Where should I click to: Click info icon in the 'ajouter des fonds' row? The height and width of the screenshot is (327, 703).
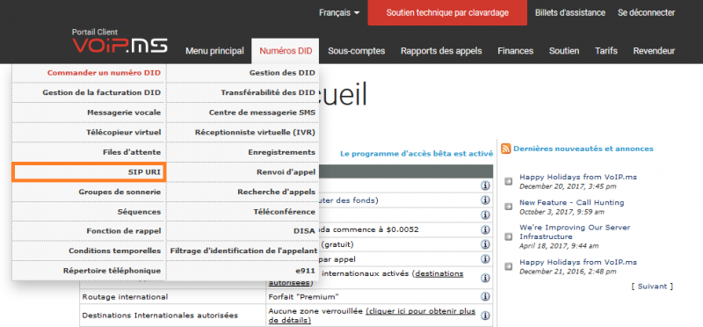coord(485,200)
